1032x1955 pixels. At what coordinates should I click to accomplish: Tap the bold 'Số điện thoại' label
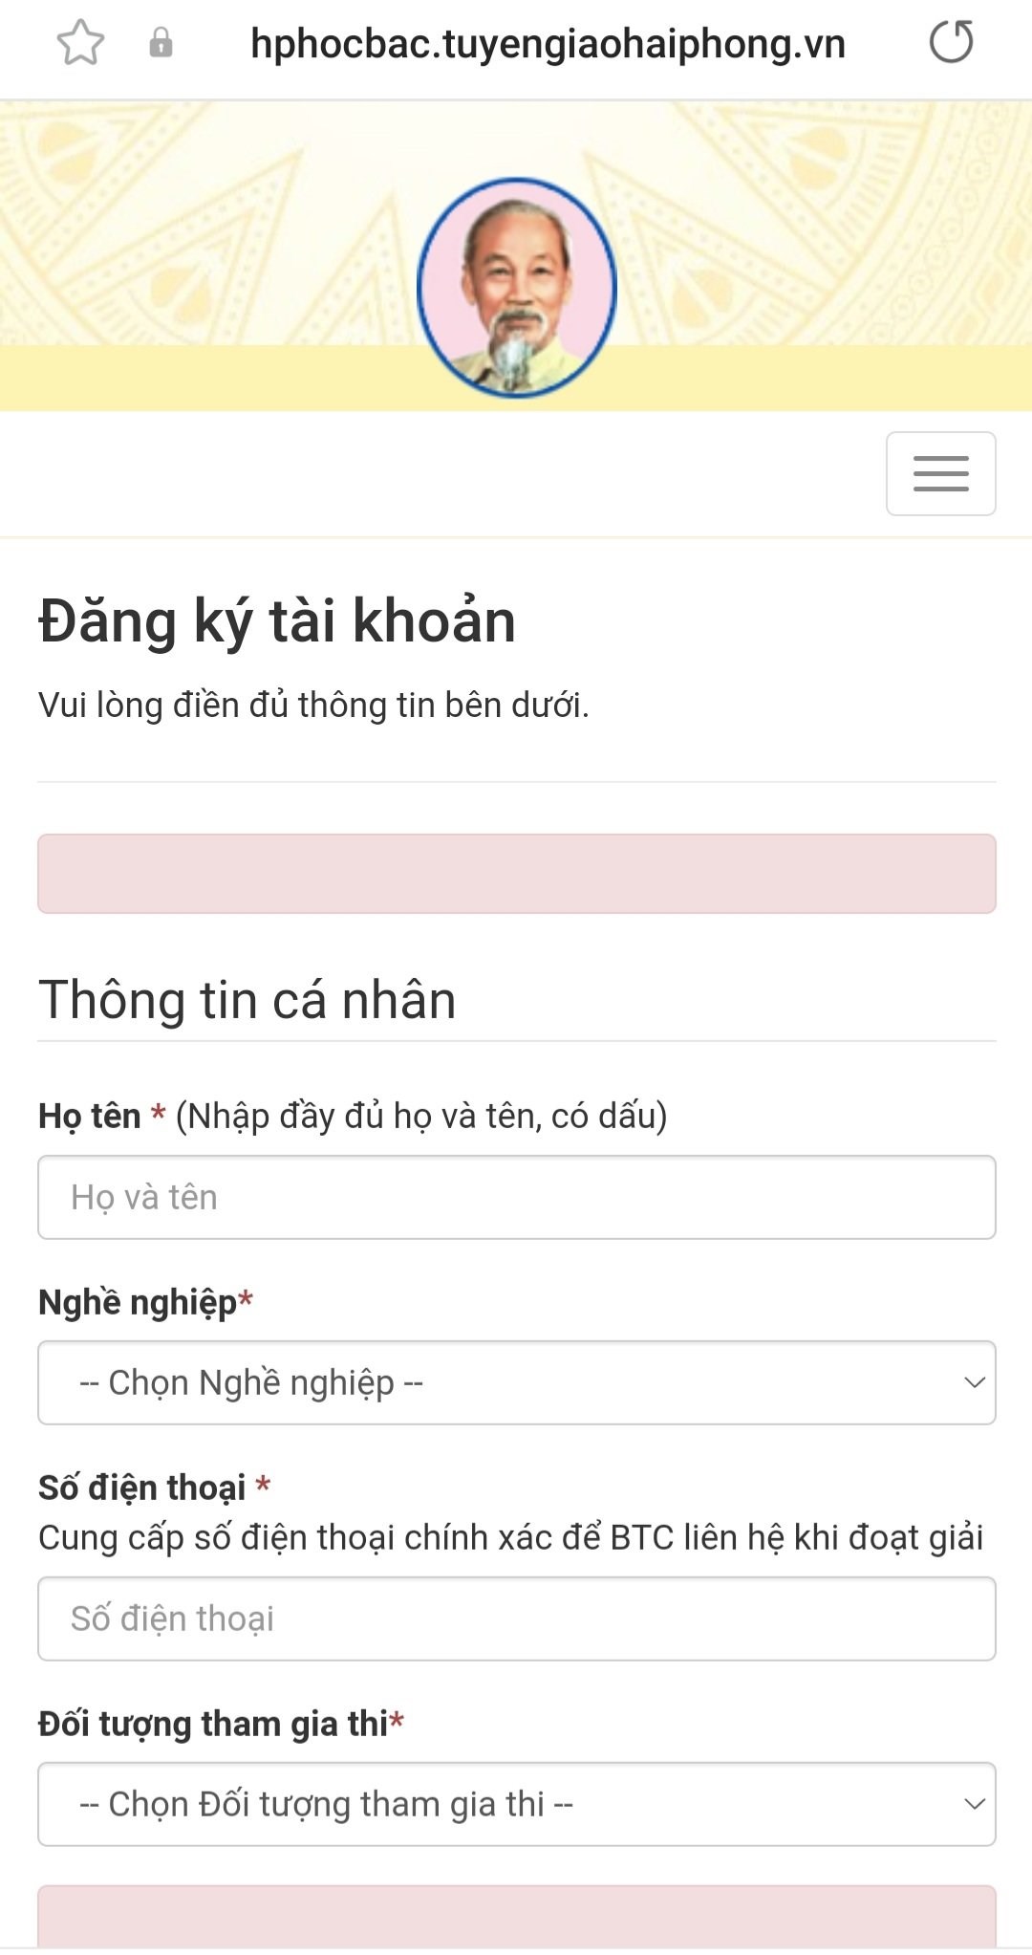(x=142, y=1488)
